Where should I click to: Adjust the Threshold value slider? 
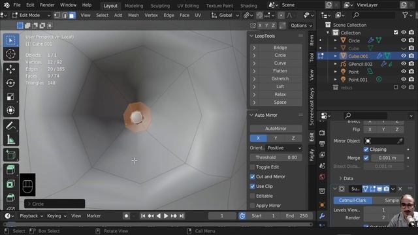pyautogui.click(x=276, y=157)
